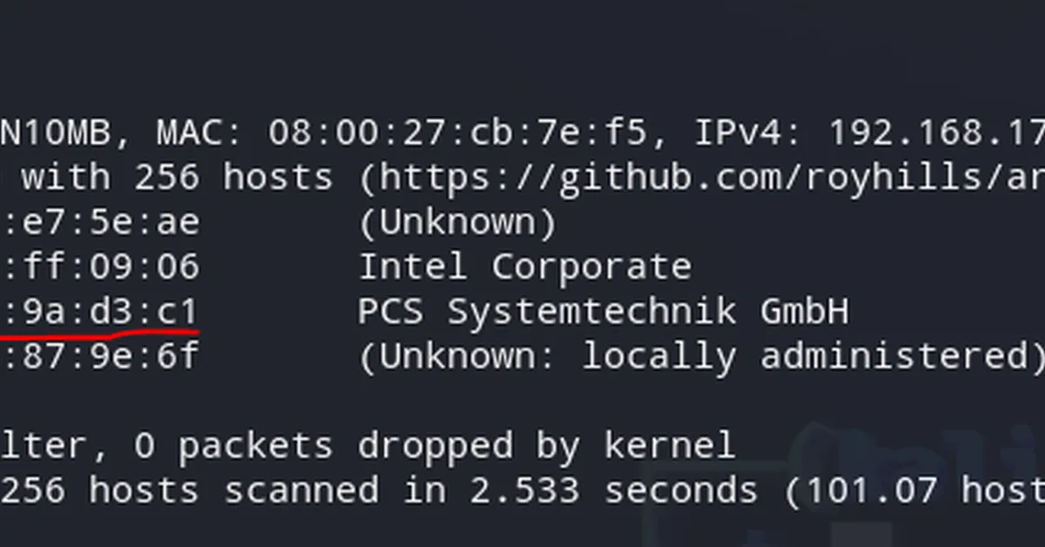The height and width of the screenshot is (547, 1045).
Task: Select the MAC ending :e7:5e:ae
Action: [100, 222]
